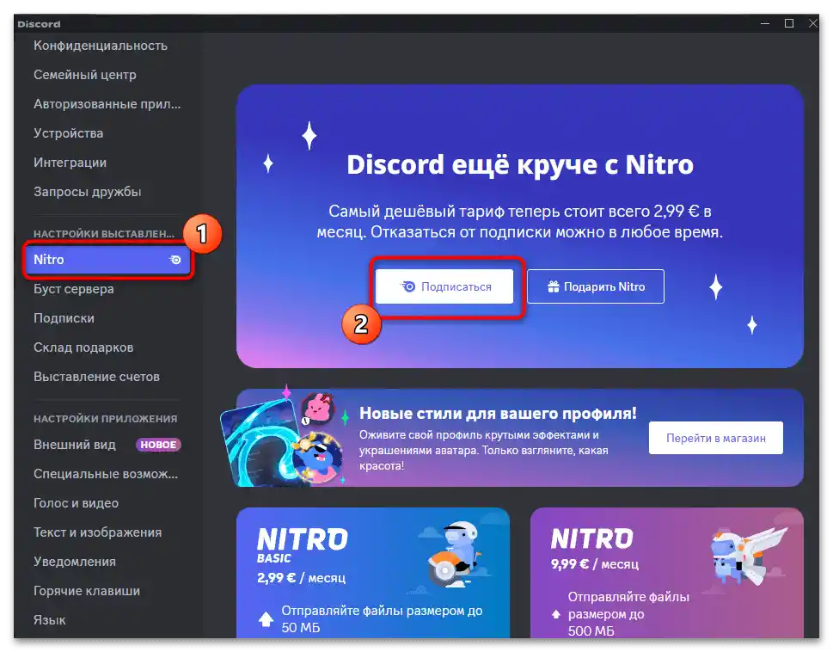Open Склад подарков section
Image resolution: width=833 pixels, height=652 pixels.
coord(83,348)
